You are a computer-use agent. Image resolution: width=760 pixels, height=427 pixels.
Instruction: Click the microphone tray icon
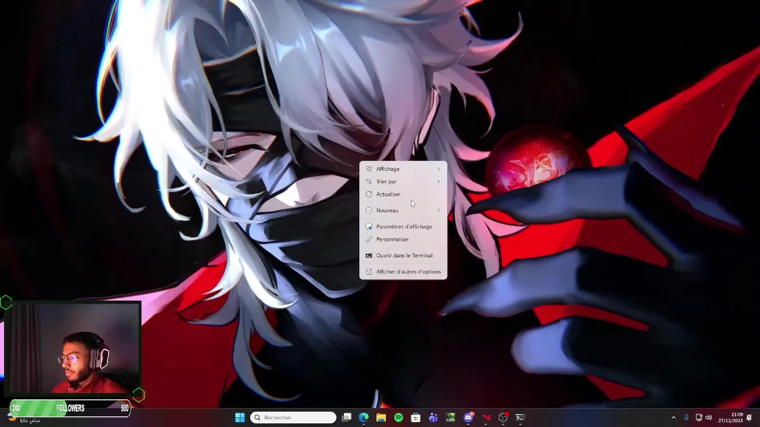[686, 418]
